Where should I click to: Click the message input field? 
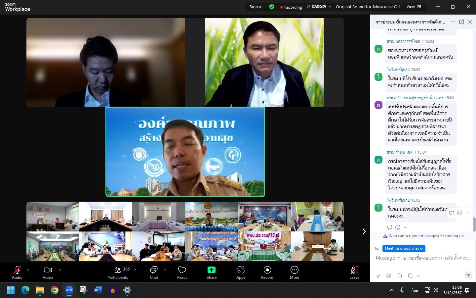423,258
